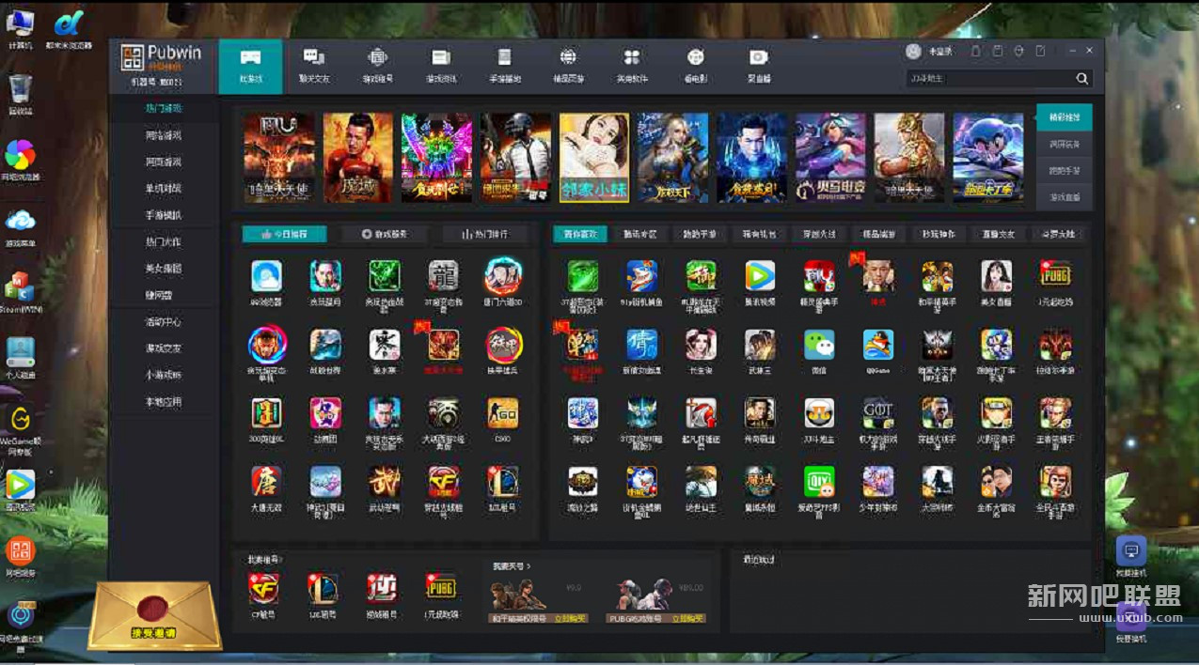The height and width of the screenshot is (665, 1199).
Task: Open the 邻家小妹 banner thumbnail
Action: click(594, 158)
